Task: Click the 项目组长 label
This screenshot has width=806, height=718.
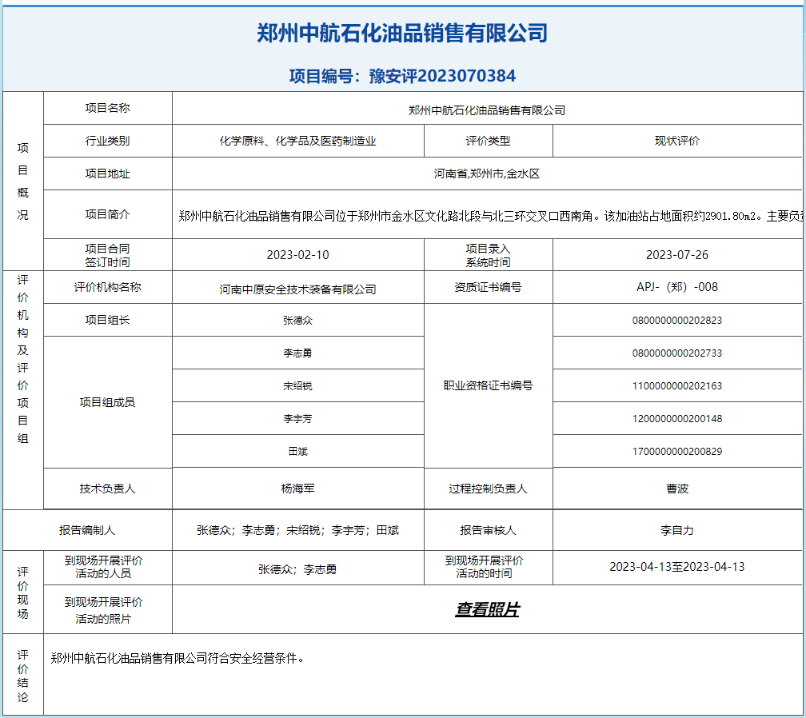Action: click(107, 320)
